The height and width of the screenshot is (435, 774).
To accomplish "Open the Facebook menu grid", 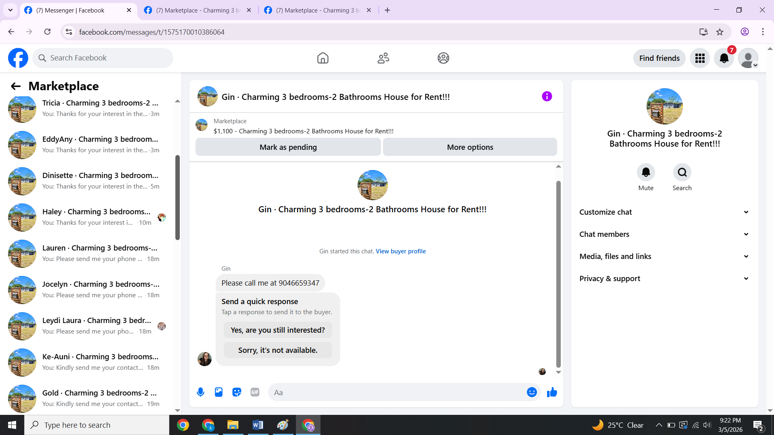I will pos(700,58).
